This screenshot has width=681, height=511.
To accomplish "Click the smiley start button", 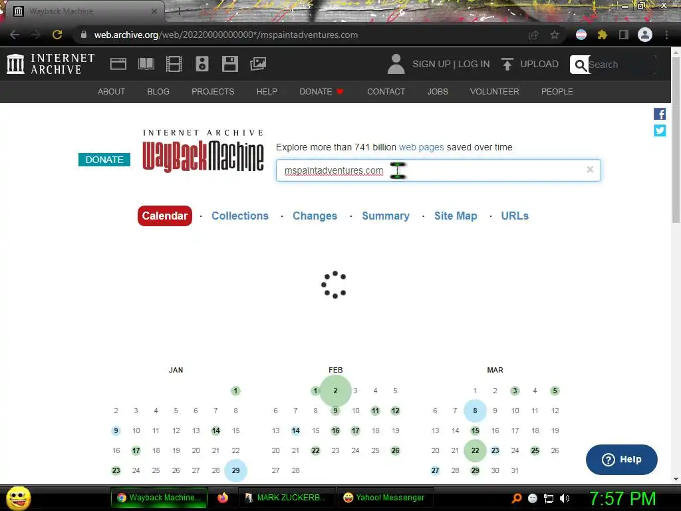I will [x=18, y=498].
